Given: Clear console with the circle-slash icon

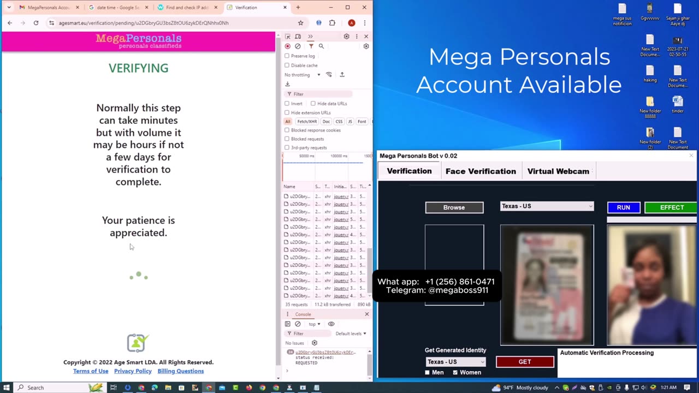Looking at the screenshot, I should pos(298,324).
